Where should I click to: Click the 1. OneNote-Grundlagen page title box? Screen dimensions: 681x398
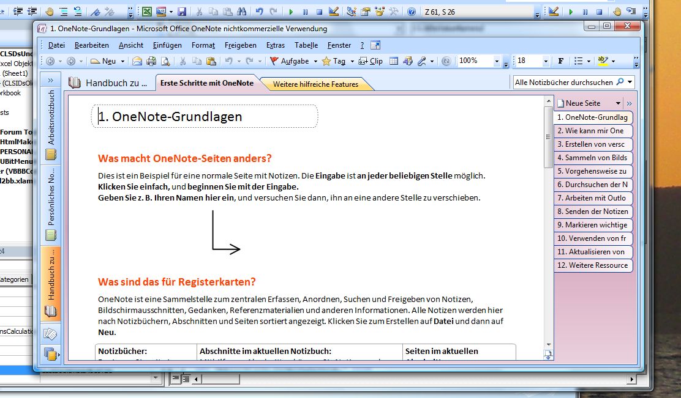[x=205, y=116]
